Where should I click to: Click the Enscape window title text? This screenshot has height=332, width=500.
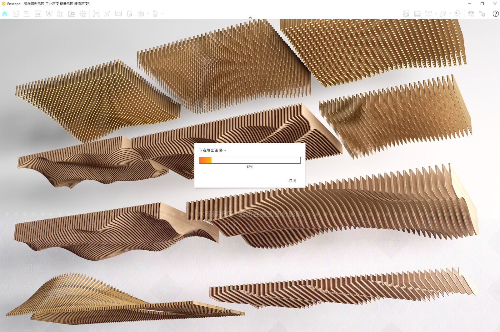[48, 4]
